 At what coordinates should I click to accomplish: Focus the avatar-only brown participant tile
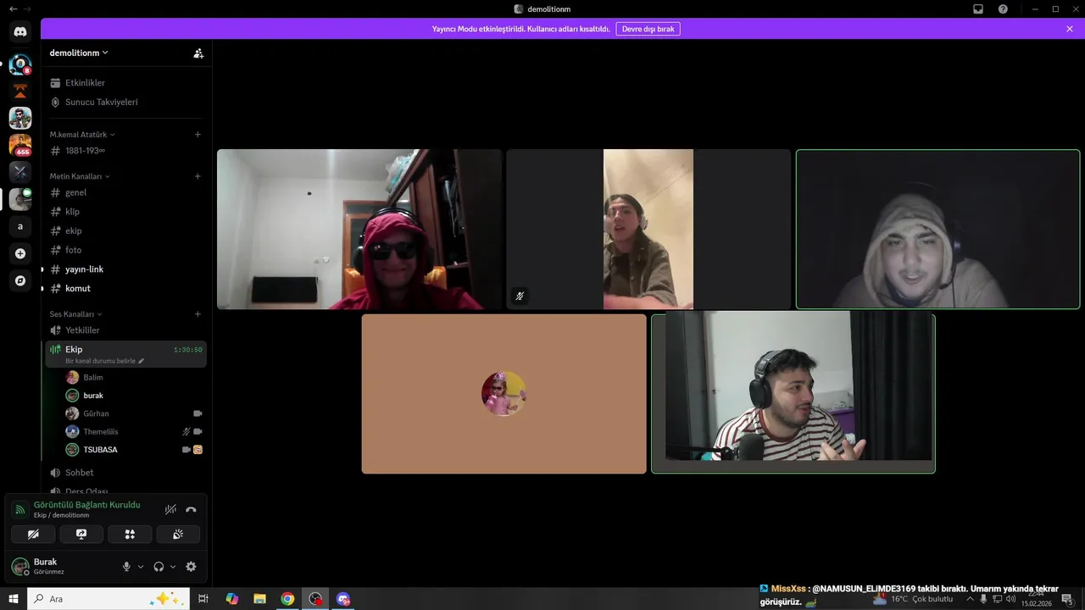pyautogui.click(x=504, y=394)
